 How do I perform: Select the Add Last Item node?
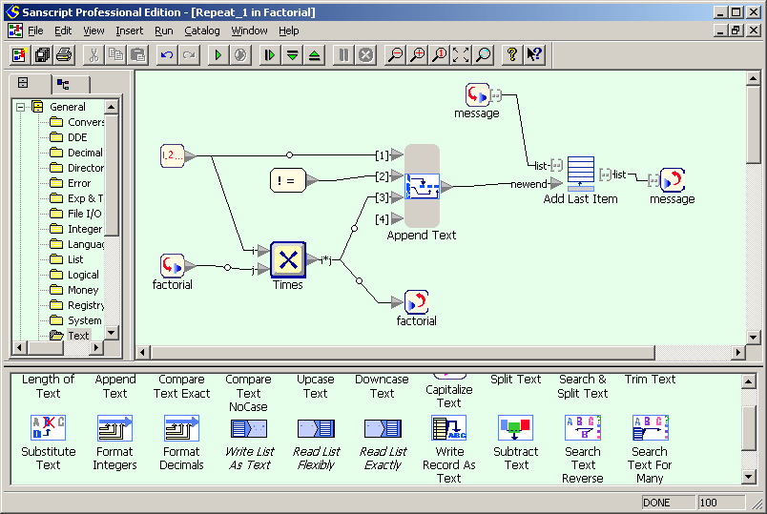click(581, 174)
